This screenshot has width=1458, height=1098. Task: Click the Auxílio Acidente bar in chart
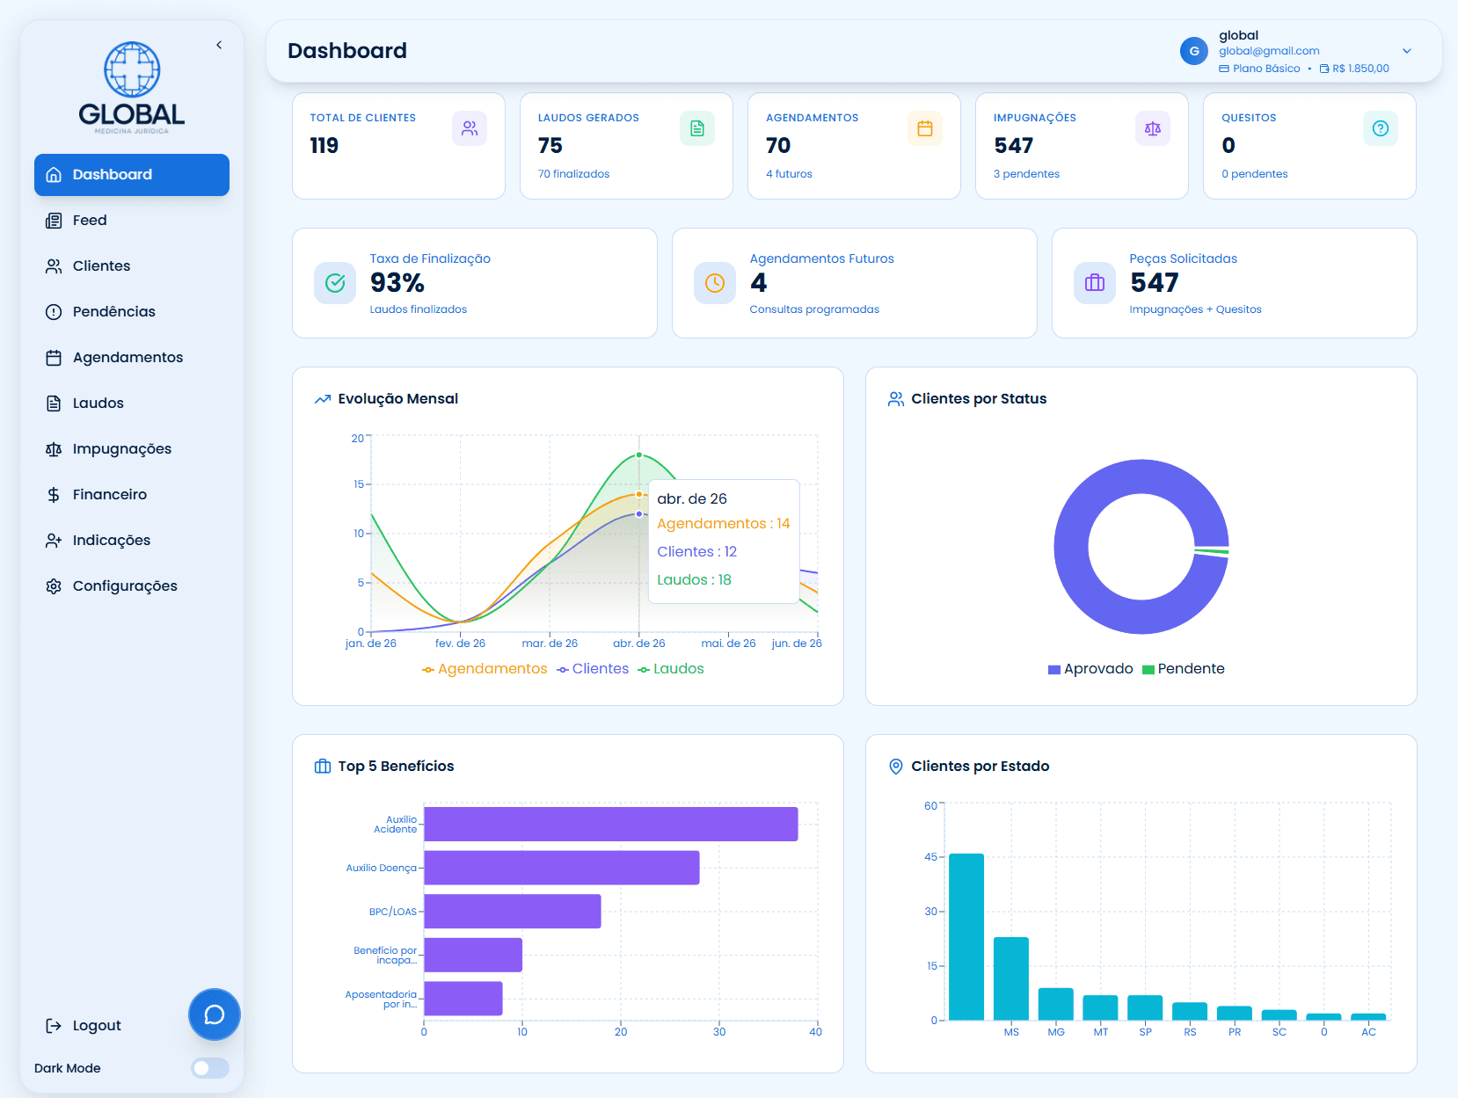[x=611, y=825]
